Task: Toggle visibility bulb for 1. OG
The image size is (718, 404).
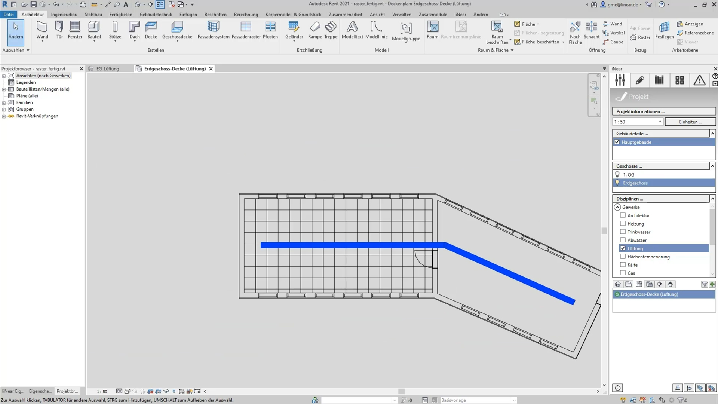Action: coord(617,174)
